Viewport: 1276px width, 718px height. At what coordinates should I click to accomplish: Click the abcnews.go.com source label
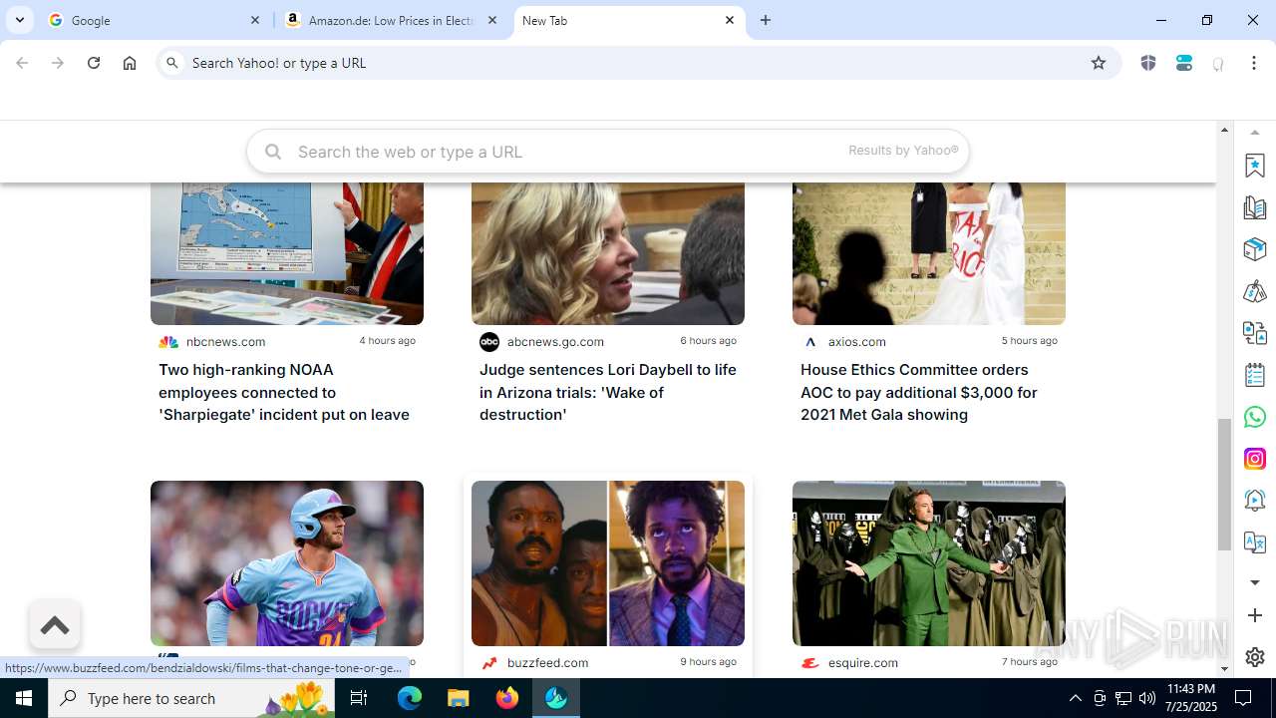coord(555,342)
